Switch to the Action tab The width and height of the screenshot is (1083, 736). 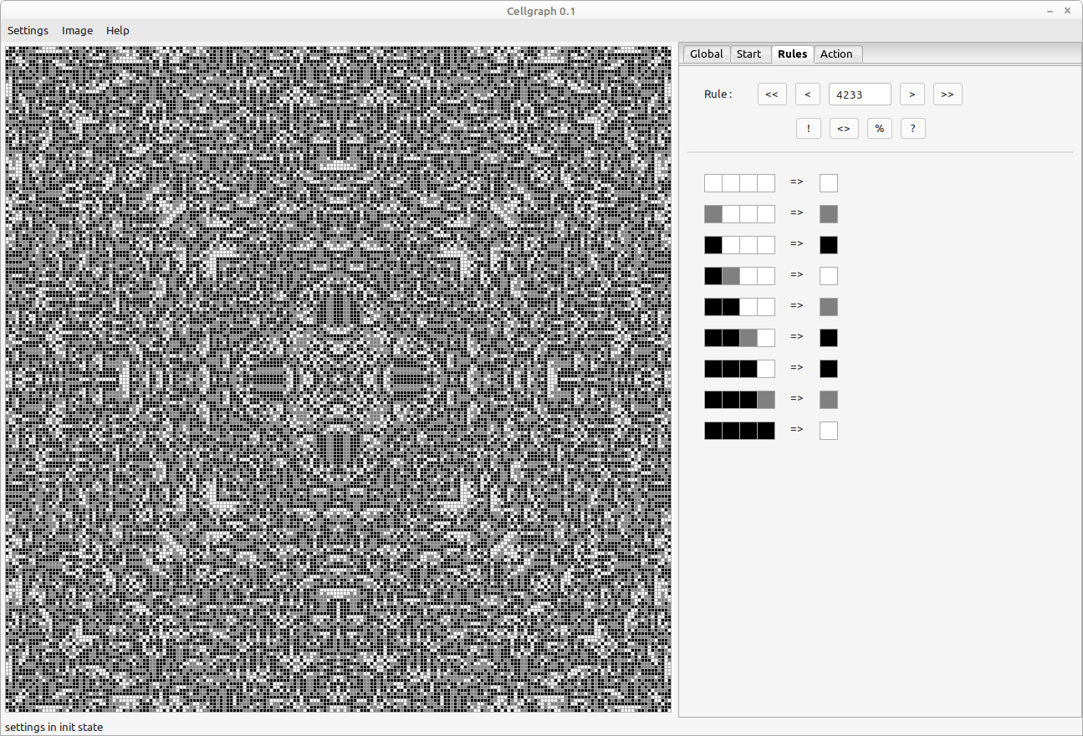(x=836, y=54)
